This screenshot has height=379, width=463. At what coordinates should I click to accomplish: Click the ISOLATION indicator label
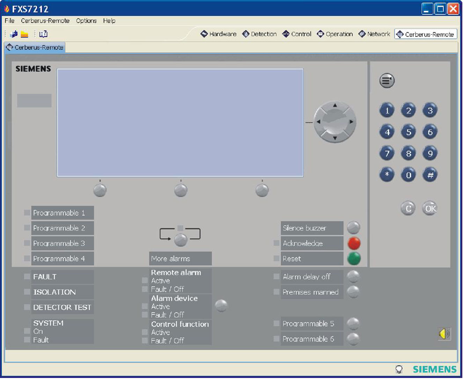[x=63, y=292]
